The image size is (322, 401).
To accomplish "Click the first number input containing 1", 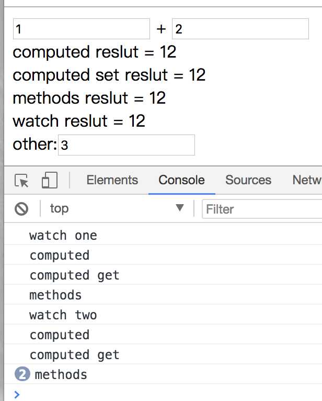I will tap(82, 29).
